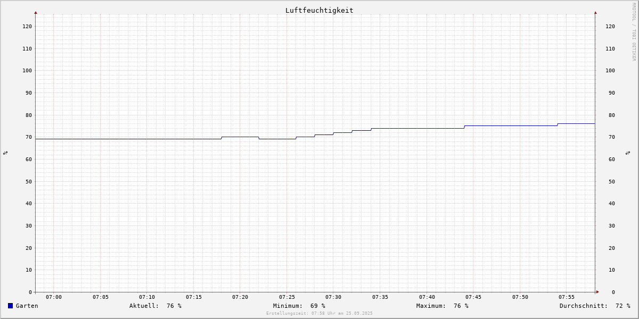
Task: Click the right axis 80 label
Action: coord(612,115)
